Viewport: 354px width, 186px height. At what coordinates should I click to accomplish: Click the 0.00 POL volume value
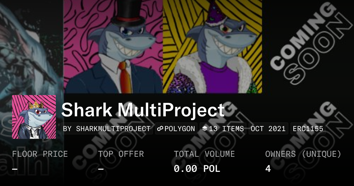197,169
